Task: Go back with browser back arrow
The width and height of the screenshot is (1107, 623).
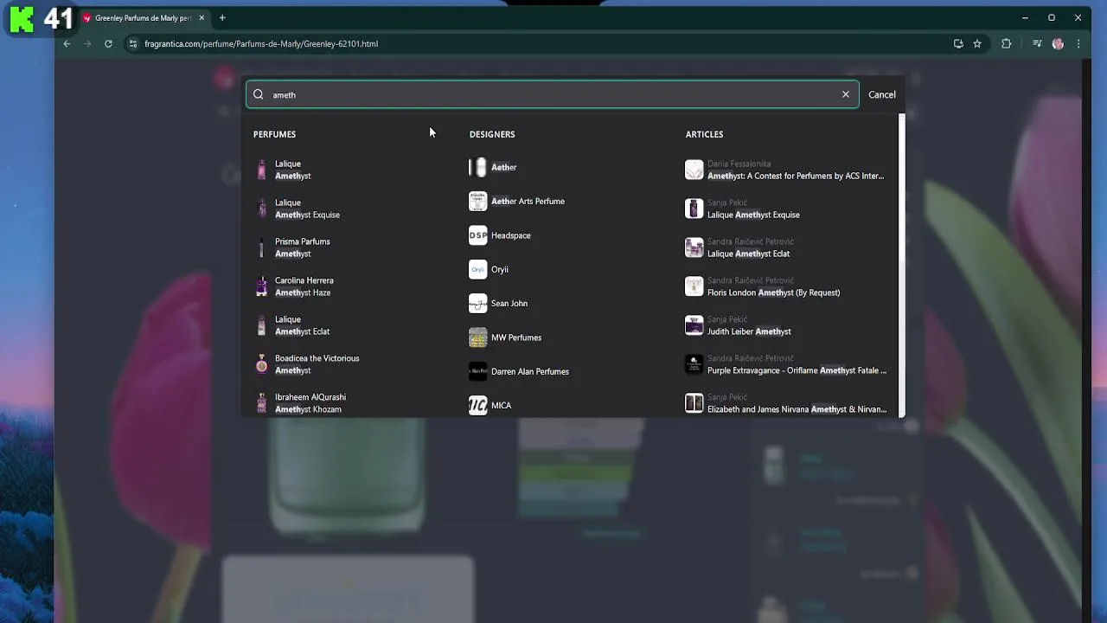Action: pos(67,43)
